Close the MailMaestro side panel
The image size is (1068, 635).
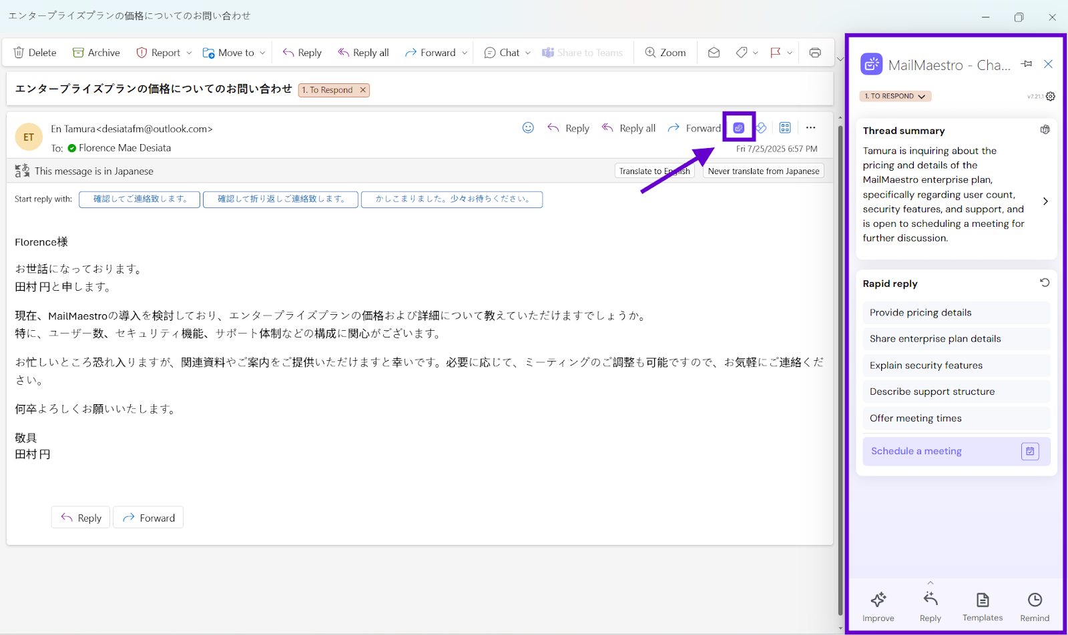tap(1048, 64)
